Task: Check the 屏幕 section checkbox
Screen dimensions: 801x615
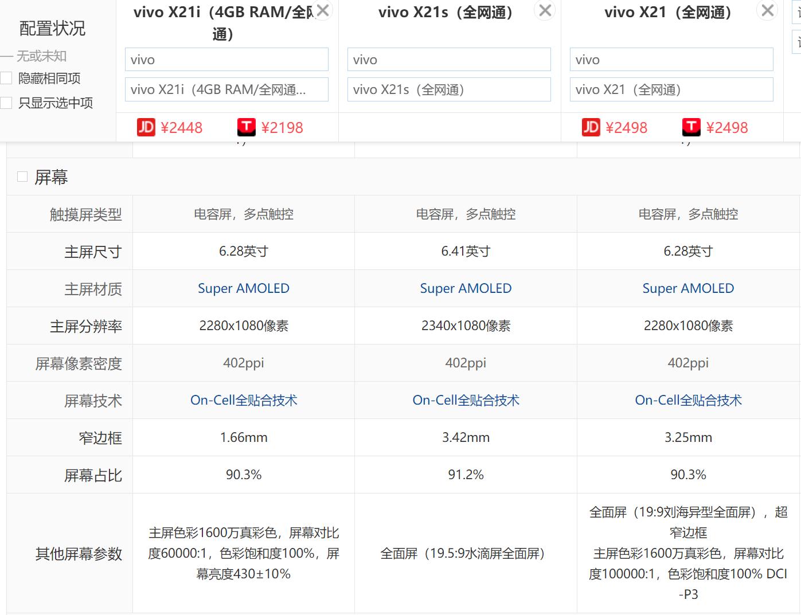Action: pyautogui.click(x=22, y=177)
